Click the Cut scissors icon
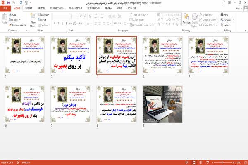Image resolution: width=248 pixels, height=165 pixels. [x=10, y=14]
